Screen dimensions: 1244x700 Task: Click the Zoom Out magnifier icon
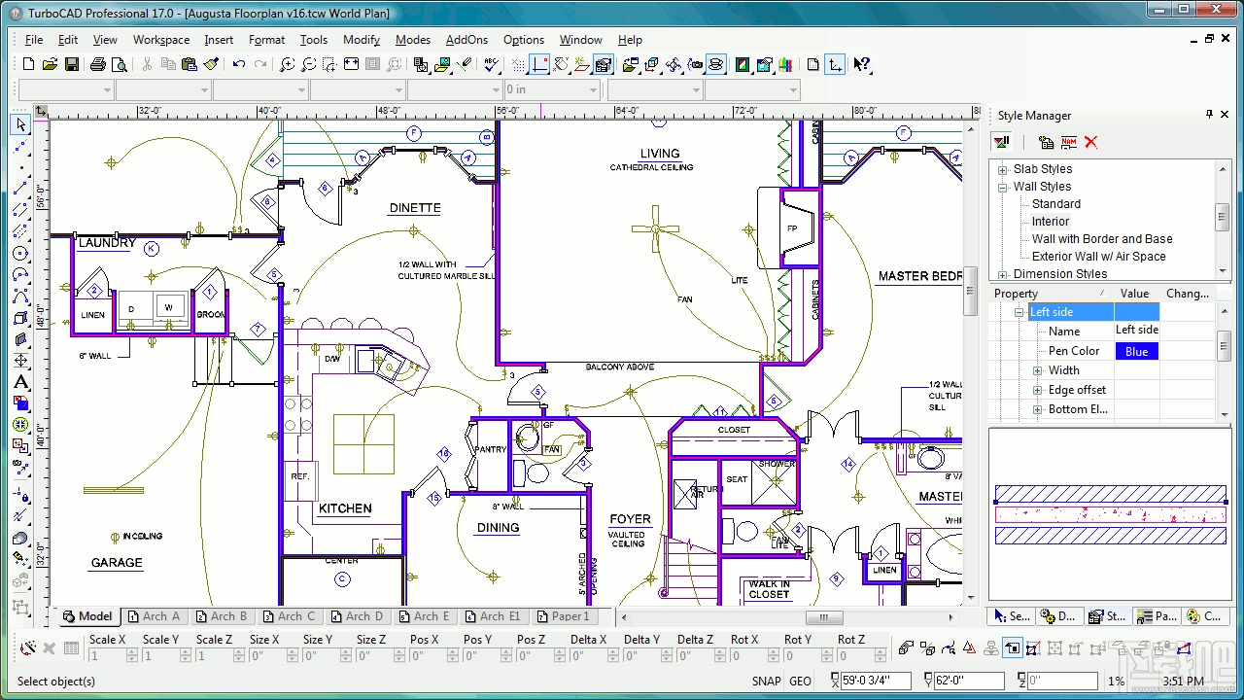tap(309, 64)
